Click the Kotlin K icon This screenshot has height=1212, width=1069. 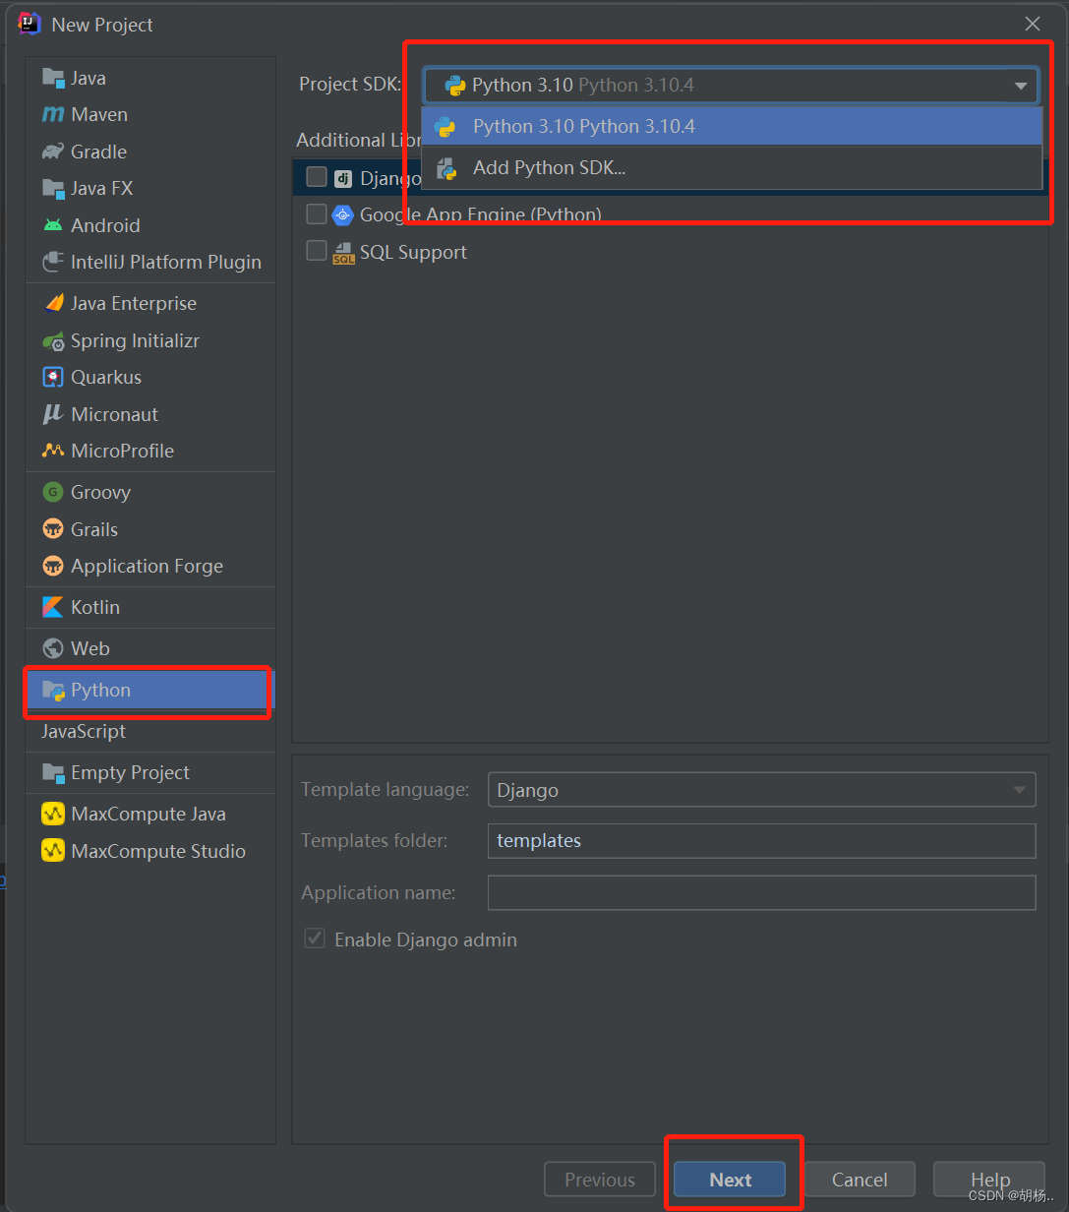(x=53, y=607)
